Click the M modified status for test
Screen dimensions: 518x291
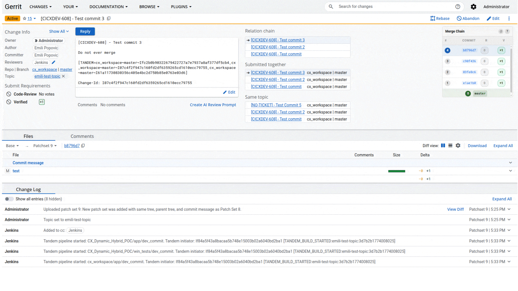8,171
